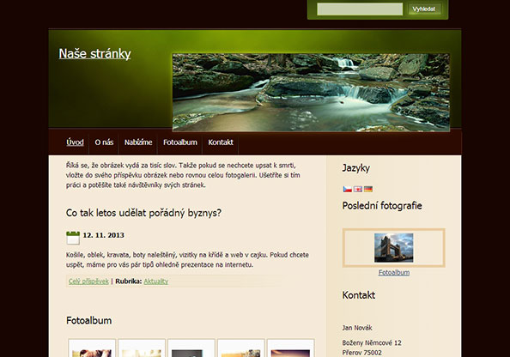This screenshot has height=357, width=510.
Task: Open the third photo album thumbnail
Action: coord(191,348)
